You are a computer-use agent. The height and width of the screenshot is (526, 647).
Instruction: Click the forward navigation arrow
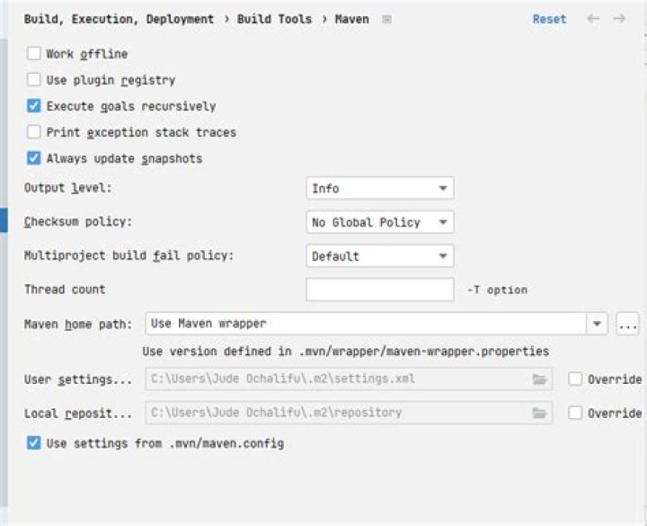click(619, 19)
